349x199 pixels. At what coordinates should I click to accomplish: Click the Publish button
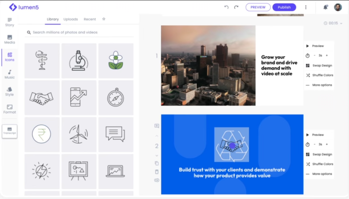coord(284,7)
